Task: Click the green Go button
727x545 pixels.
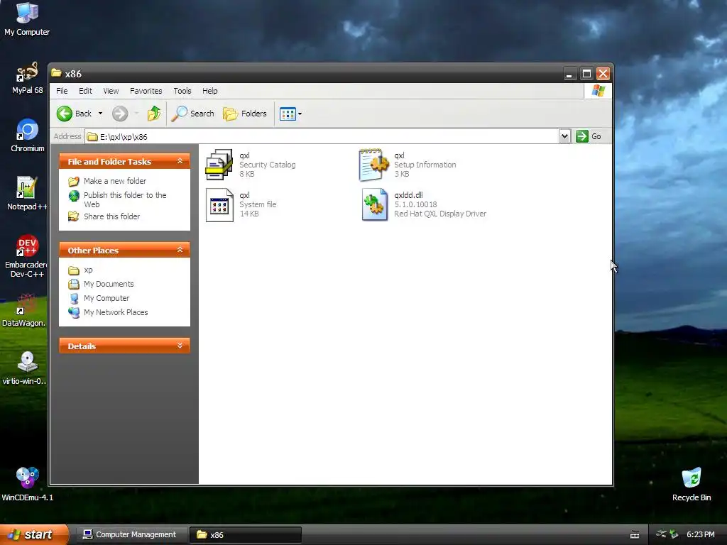Action: coord(589,136)
